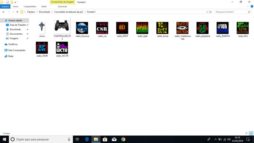Open the Gerenciar ribbon tab

pos(62,6)
